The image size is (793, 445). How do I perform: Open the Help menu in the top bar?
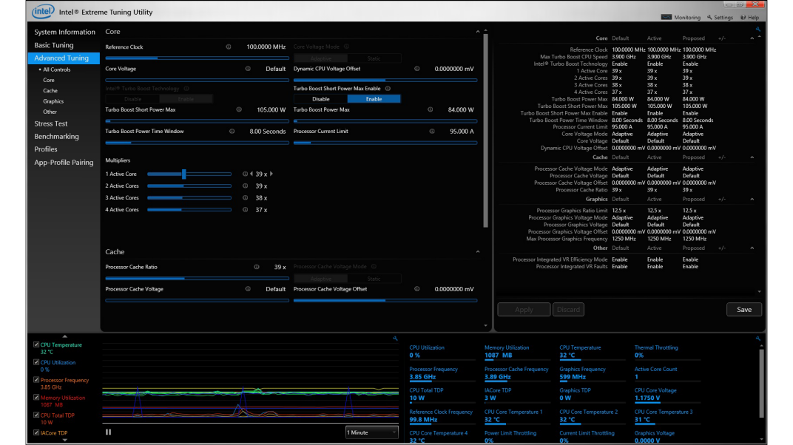tap(749, 17)
